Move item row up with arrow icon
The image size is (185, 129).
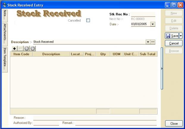27,48
